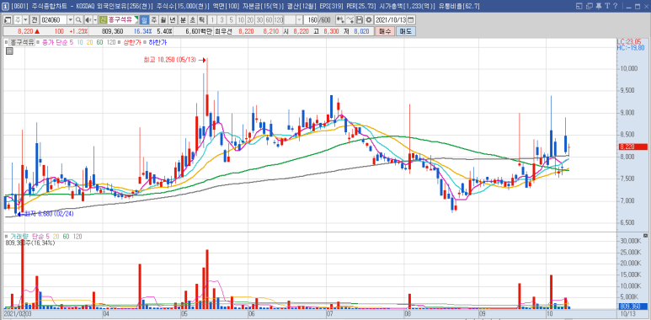This screenshot has height=320, width=651.
Task: Click the grid table icon under legend
Action: tap(9, 51)
